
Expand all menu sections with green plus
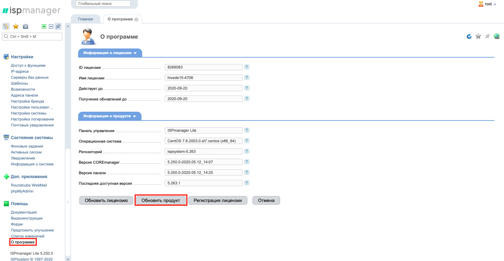tap(44, 26)
